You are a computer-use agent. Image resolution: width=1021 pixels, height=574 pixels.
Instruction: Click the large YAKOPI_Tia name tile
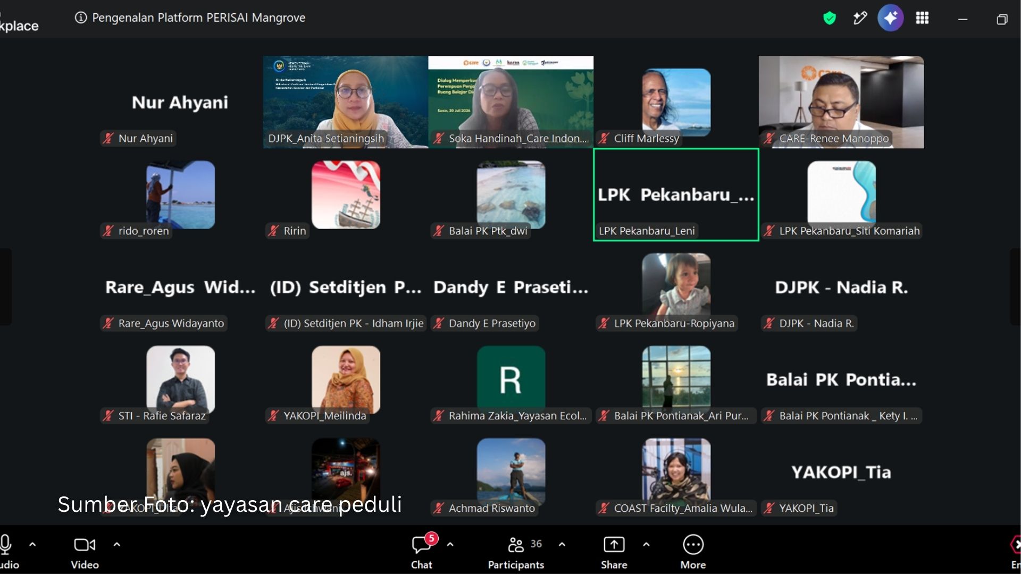pyautogui.click(x=841, y=472)
